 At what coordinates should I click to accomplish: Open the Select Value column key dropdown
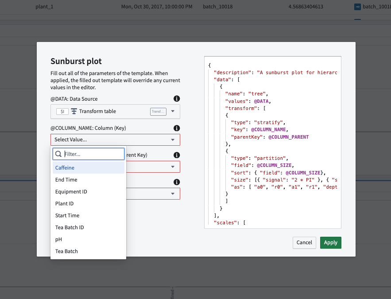(x=115, y=140)
